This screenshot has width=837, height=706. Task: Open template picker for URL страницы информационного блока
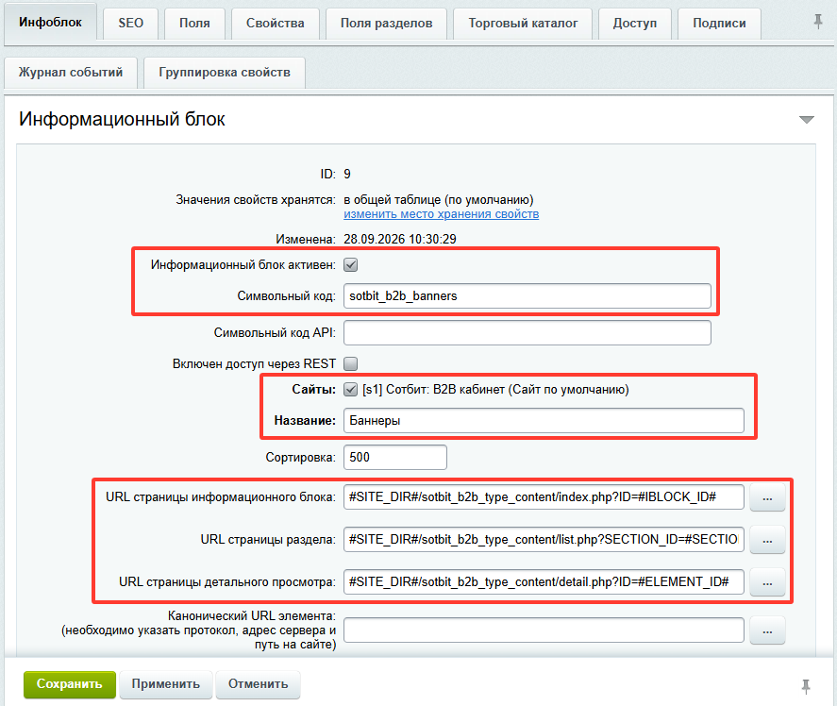pos(767,497)
